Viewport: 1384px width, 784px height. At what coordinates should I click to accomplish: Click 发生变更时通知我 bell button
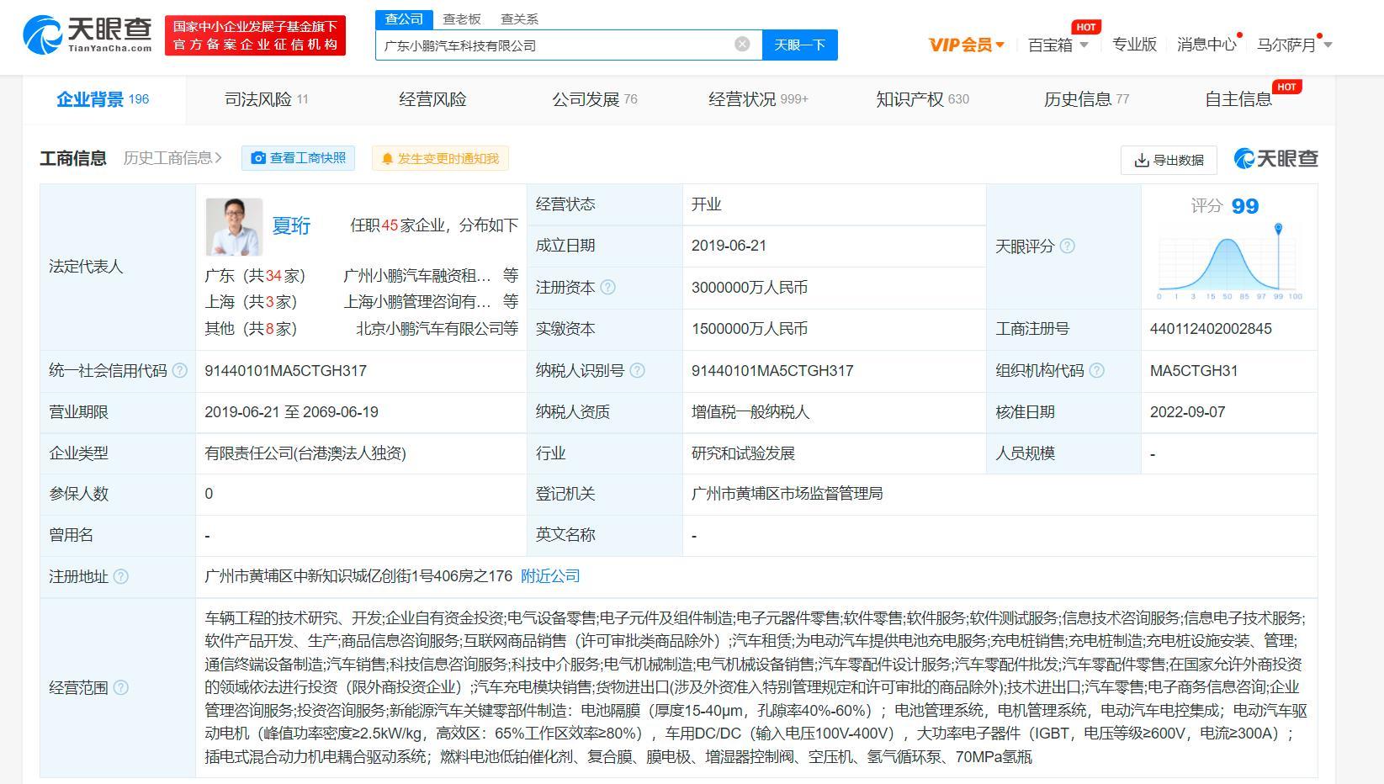[440, 158]
